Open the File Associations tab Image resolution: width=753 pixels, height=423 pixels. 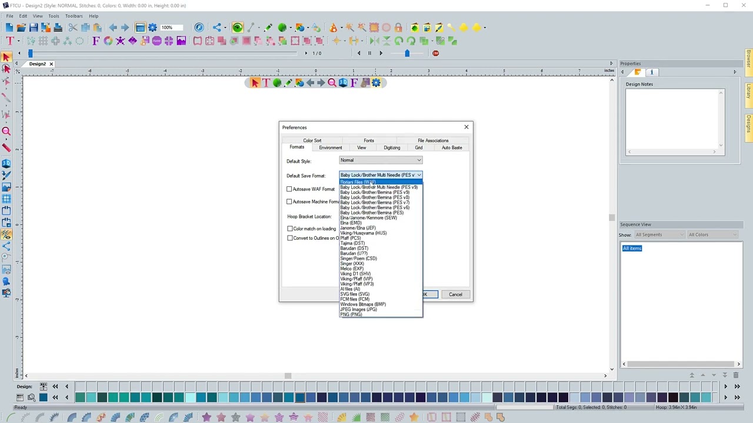433,140
